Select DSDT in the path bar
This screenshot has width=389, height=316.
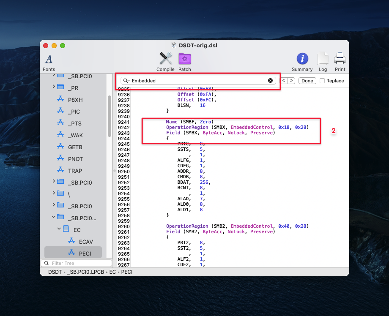pyautogui.click(x=55, y=272)
